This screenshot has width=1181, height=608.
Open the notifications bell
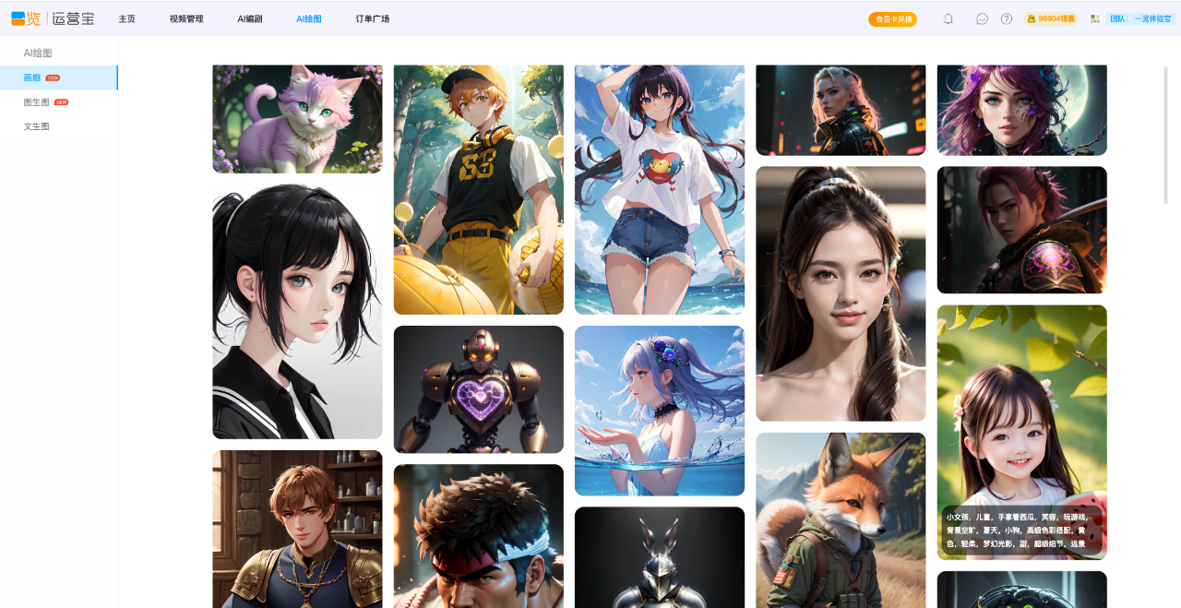tap(948, 18)
